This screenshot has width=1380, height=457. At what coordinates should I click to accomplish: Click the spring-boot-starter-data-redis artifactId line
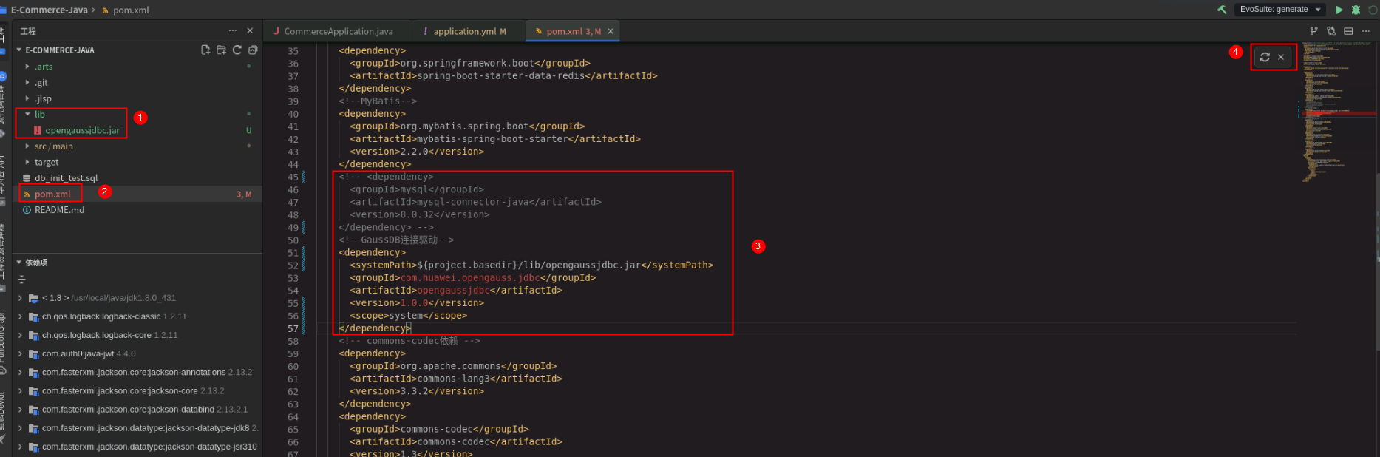[x=503, y=75]
